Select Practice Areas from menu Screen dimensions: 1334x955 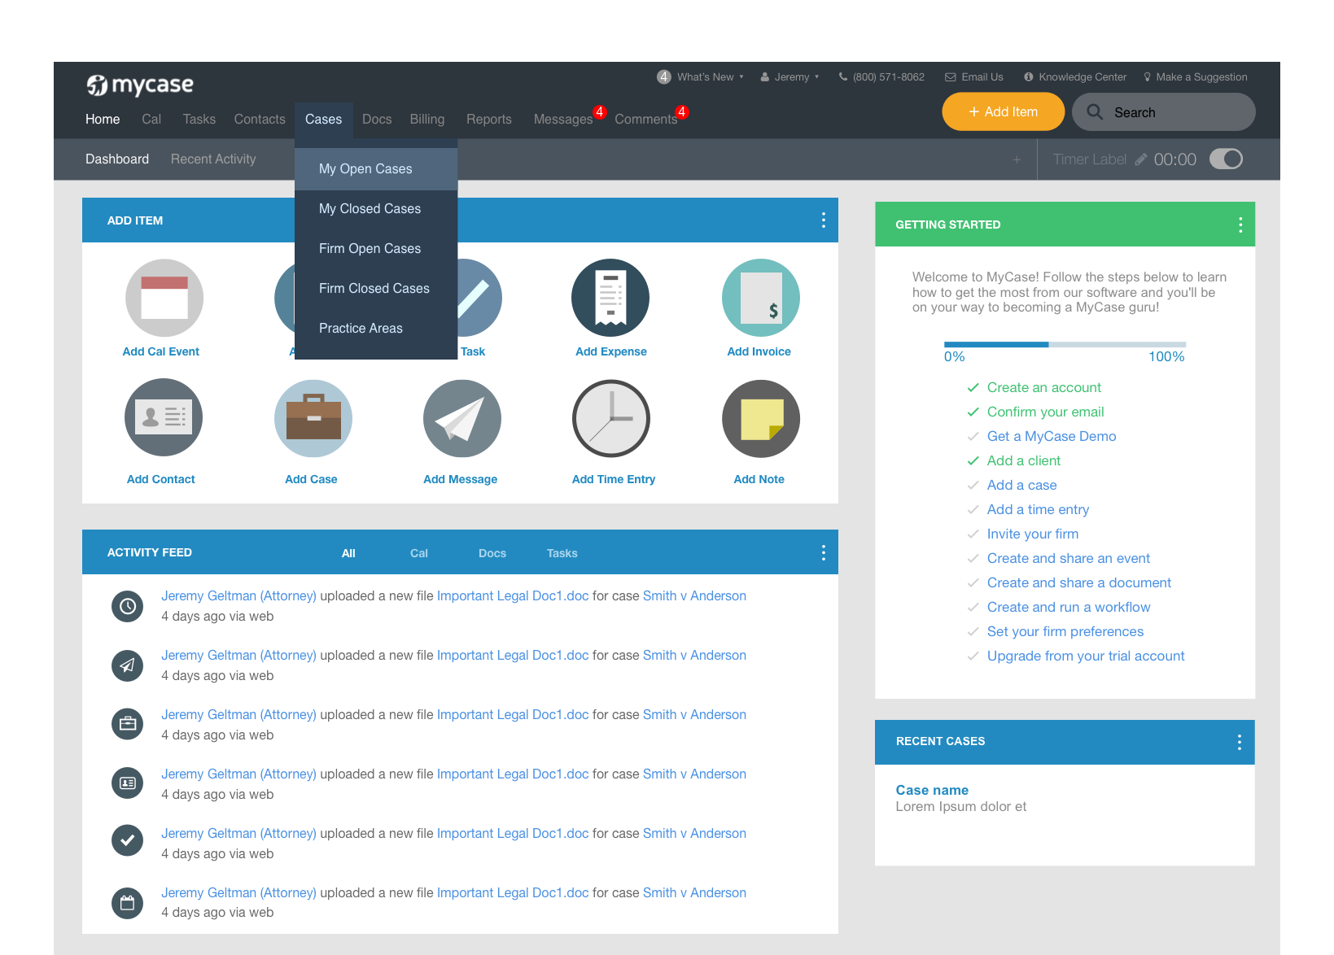coord(376,329)
